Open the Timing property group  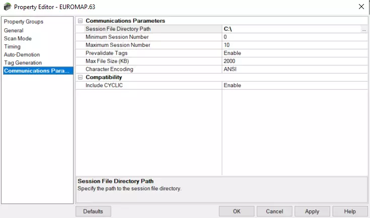coord(13,46)
